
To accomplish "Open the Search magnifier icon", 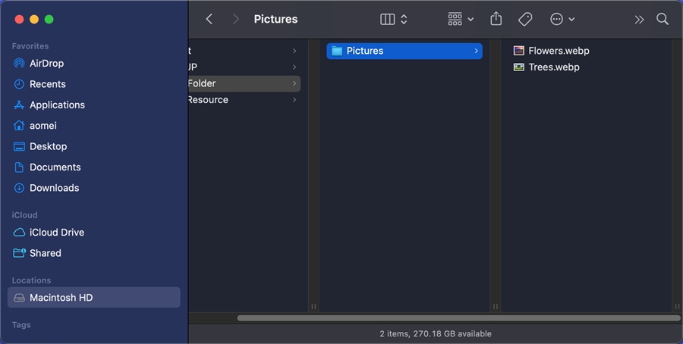I will coord(663,19).
